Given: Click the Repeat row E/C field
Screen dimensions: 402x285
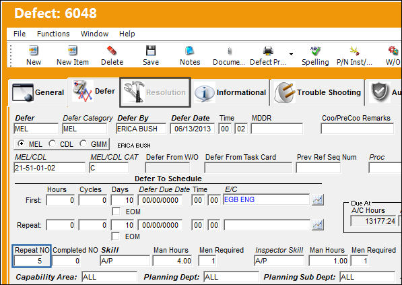Looking at the screenshot, I should [x=267, y=225].
